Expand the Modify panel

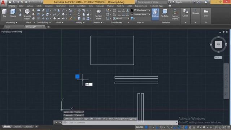point(80,22)
